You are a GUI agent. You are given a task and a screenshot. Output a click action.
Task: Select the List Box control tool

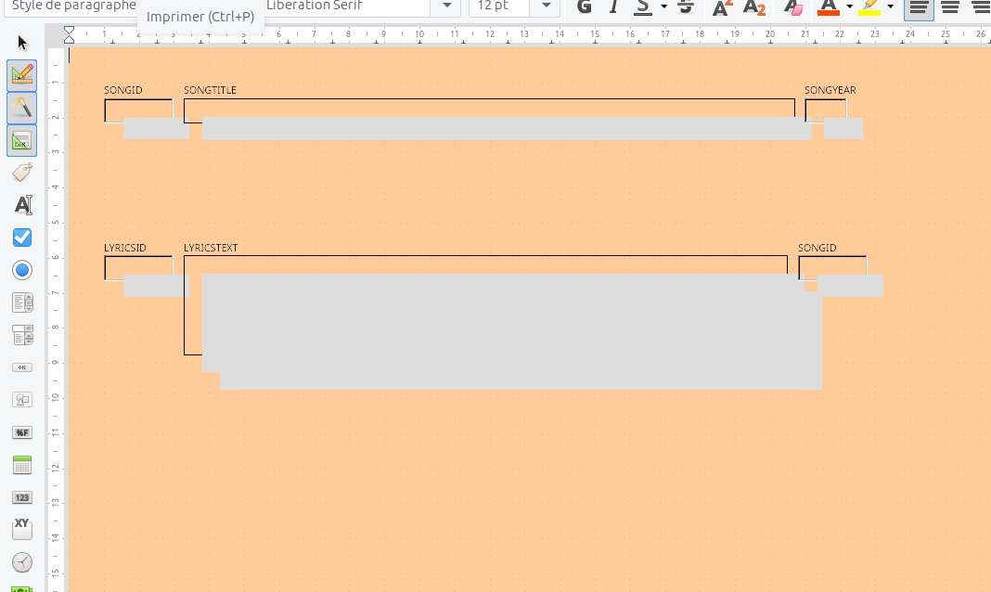[23, 302]
